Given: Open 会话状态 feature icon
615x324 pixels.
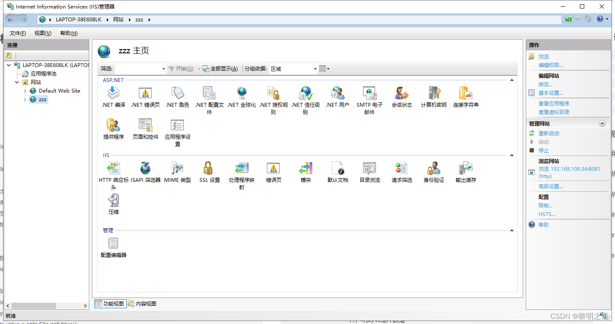Looking at the screenshot, I should click(x=402, y=93).
